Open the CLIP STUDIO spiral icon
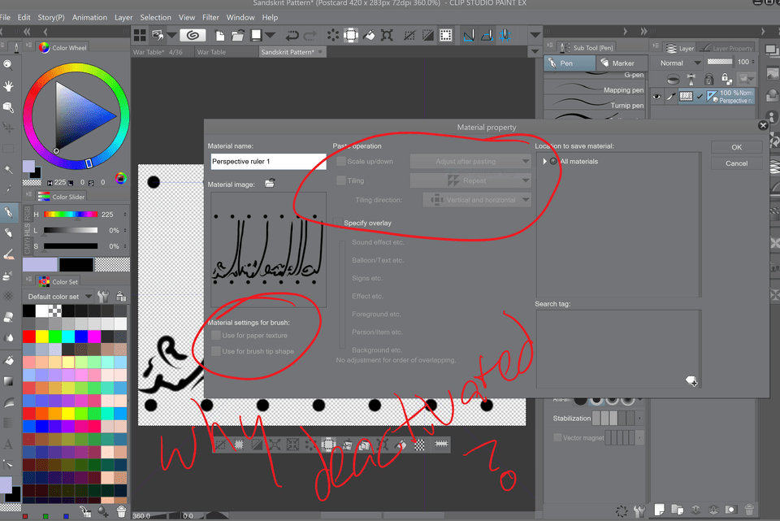This screenshot has width=780, height=521. pyautogui.click(x=193, y=35)
